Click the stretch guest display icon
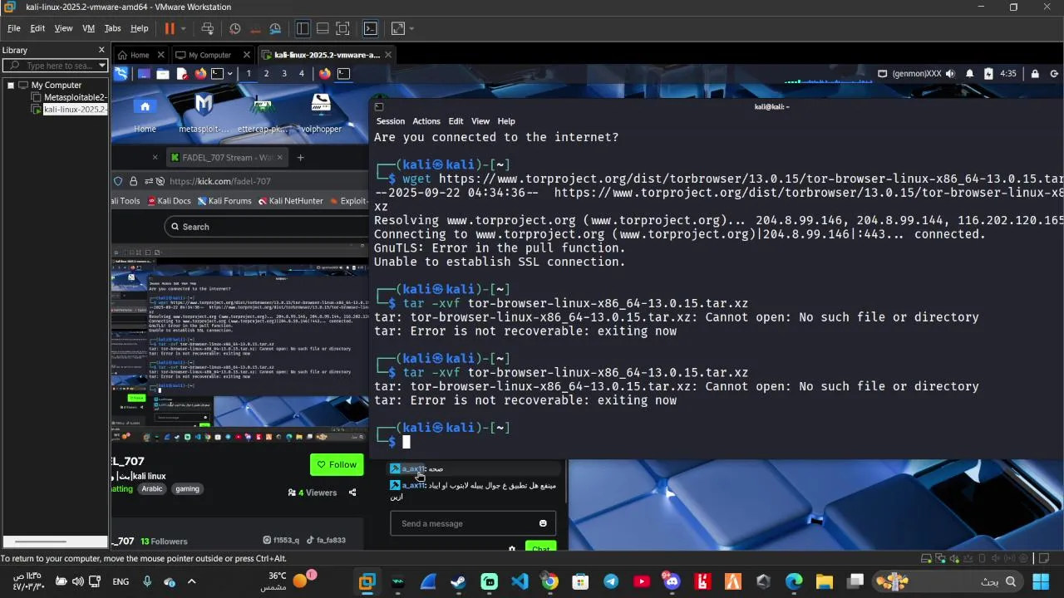The width and height of the screenshot is (1064, 598). (397, 28)
